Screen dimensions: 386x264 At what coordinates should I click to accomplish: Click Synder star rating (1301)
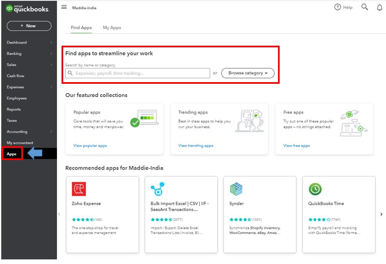click(245, 220)
